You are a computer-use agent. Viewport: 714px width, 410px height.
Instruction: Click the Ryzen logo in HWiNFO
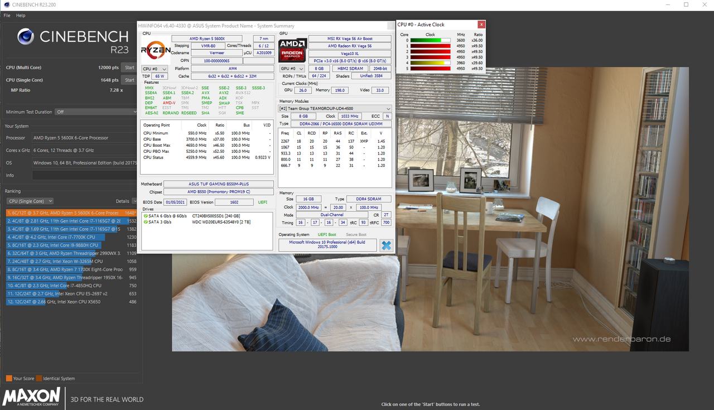[x=156, y=50]
